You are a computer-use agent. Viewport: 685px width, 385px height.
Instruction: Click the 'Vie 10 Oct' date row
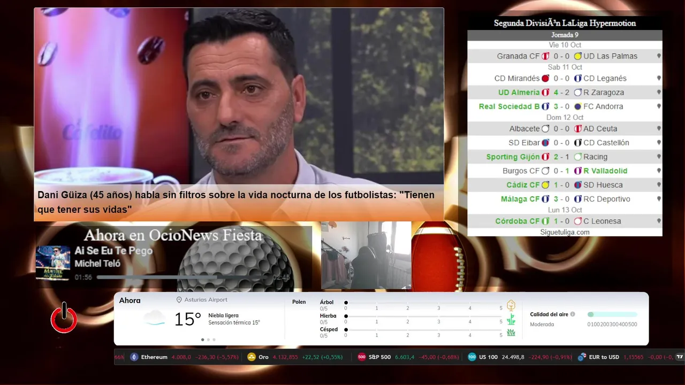565,45
